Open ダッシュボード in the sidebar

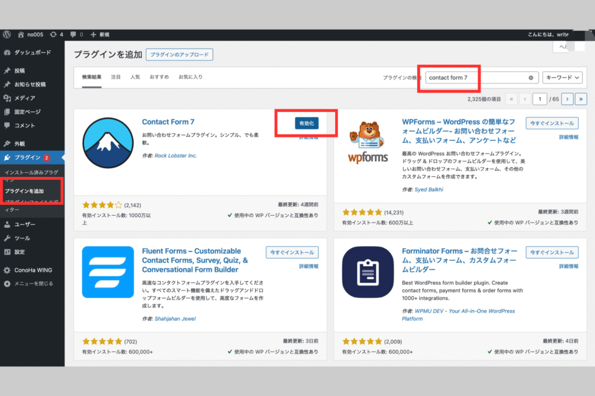point(33,53)
